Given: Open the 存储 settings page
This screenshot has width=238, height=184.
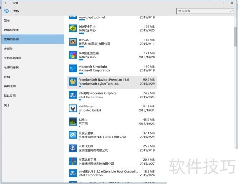Looking at the screenshot, I should pyautogui.click(x=33, y=77).
